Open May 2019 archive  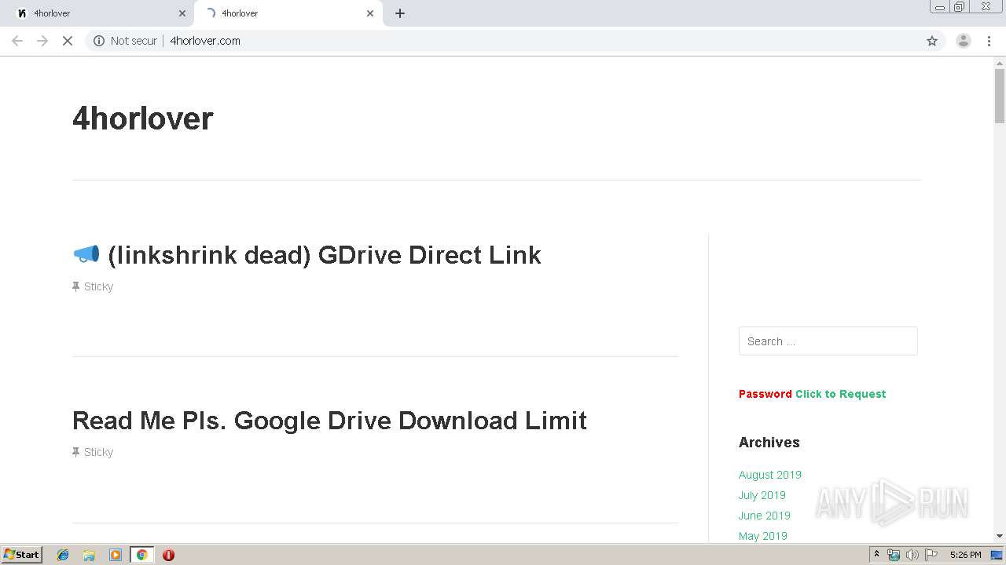[763, 536]
